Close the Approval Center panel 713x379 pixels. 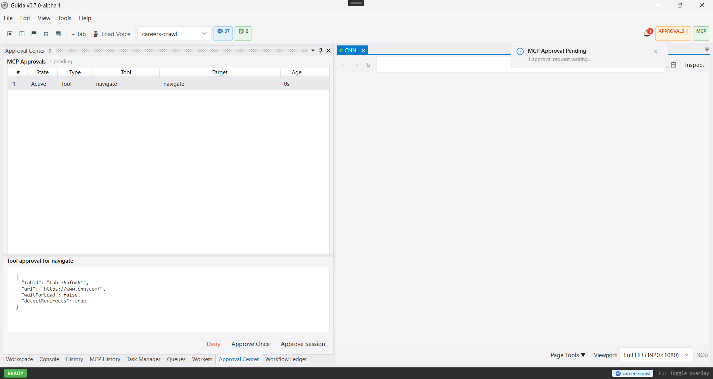[x=329, y=51]
